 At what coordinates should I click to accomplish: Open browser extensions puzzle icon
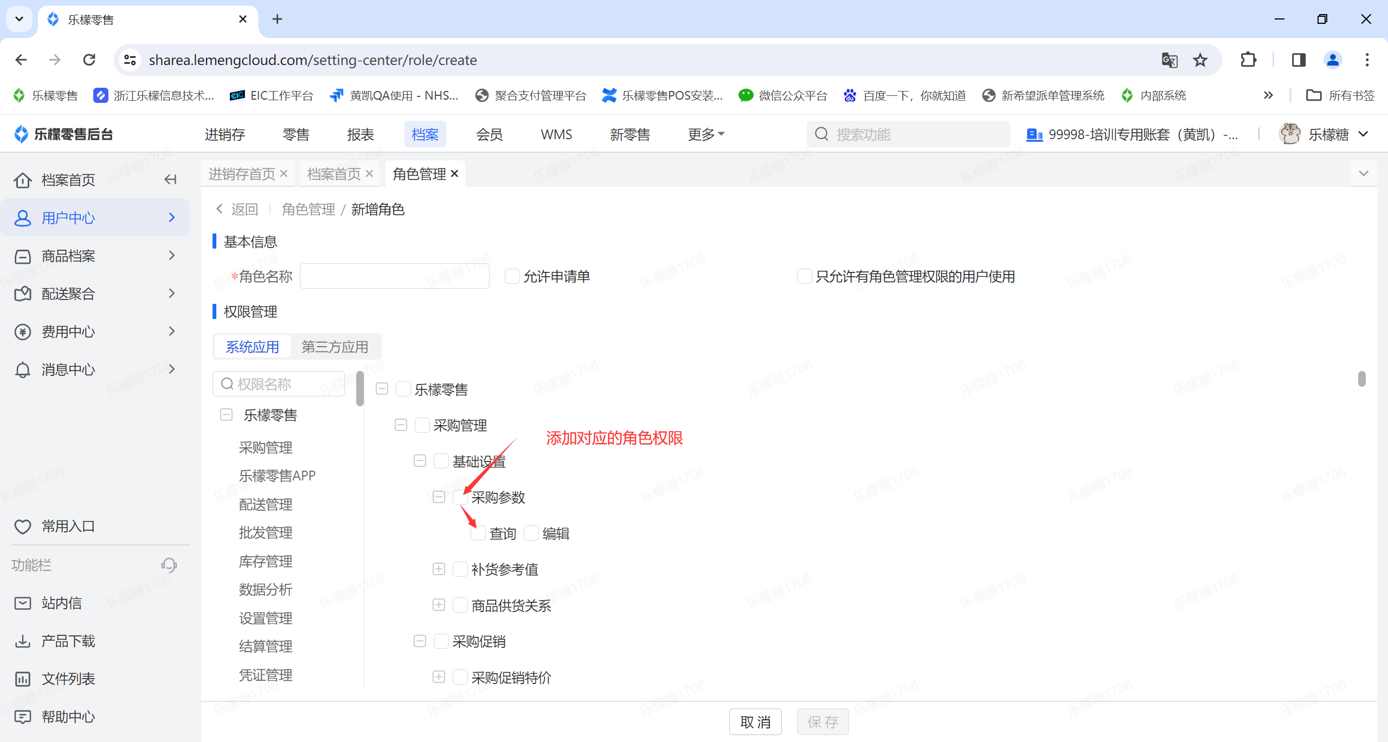1248,60
